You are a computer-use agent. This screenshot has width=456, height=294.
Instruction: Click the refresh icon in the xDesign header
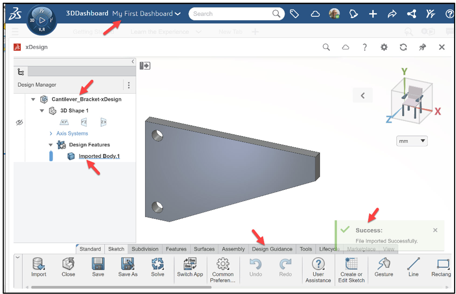[403, 47]
